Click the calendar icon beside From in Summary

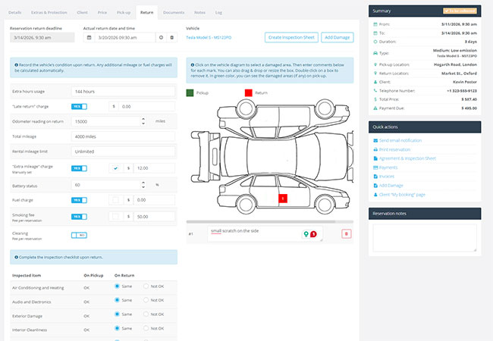tap(375, 24)
